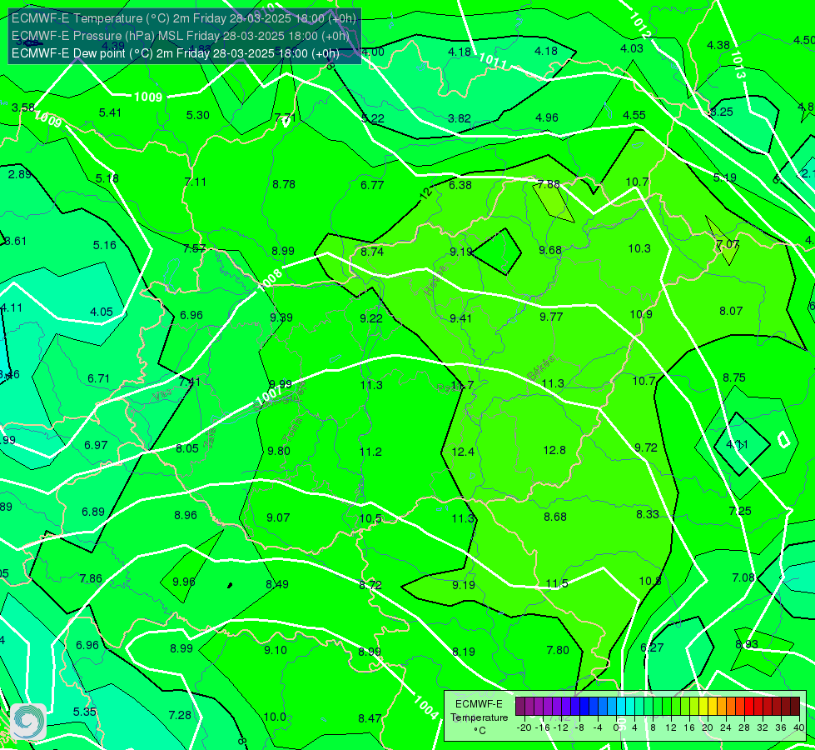Image resolution: width=815 pixels, height=750 pixels.
Task: Click the 7.86 temperature value
Action: [91, 579]
